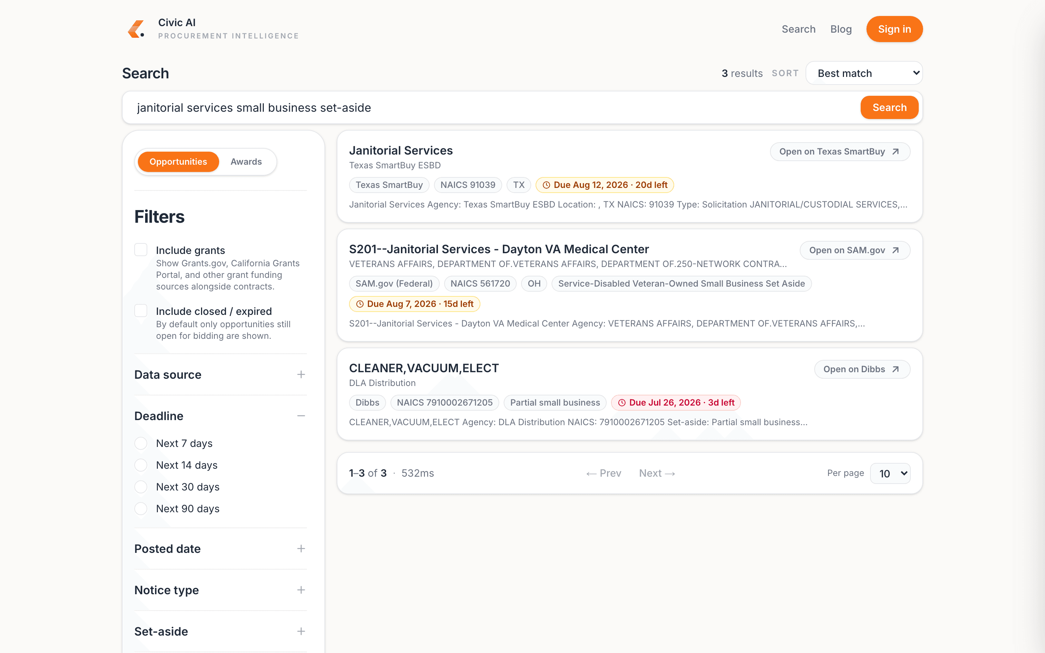Click the NAICS 561720 tag

point(480,283)
